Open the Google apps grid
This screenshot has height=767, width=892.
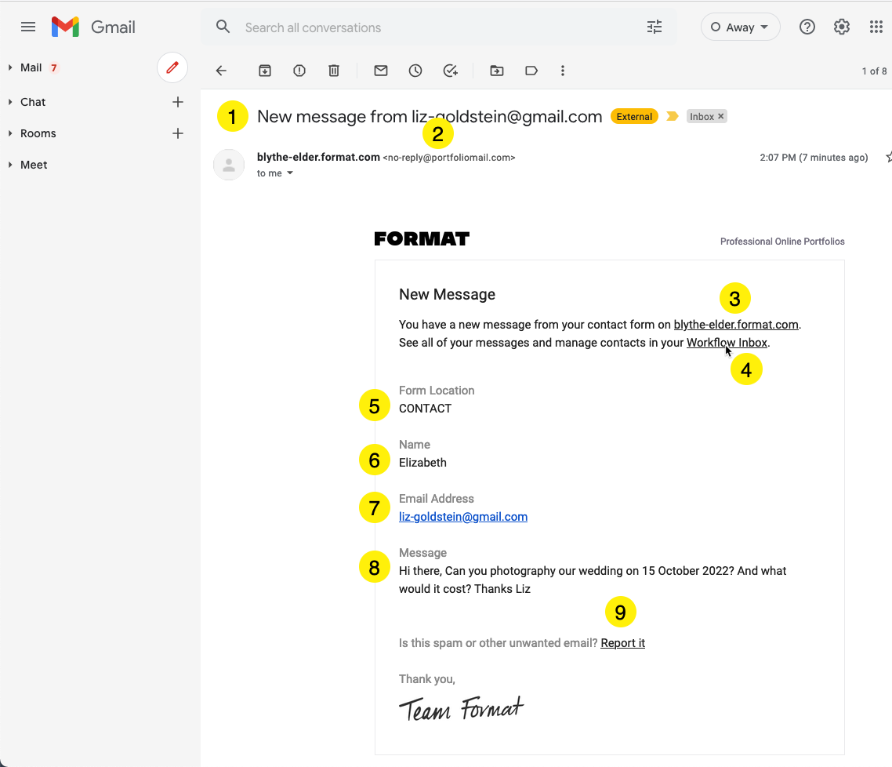point(876,27)
